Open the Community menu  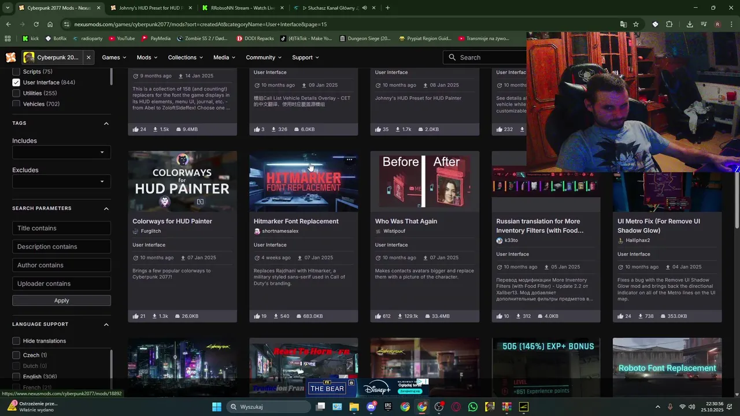[x=265, y=57]
